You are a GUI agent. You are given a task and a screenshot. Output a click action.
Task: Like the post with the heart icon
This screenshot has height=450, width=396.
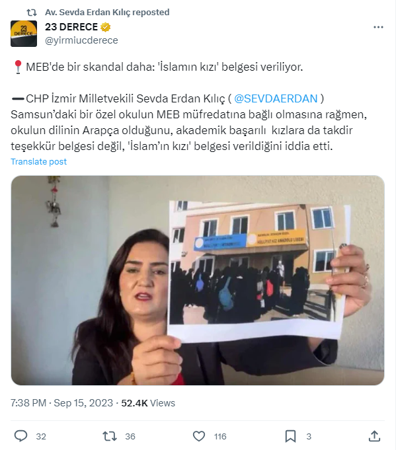[x=199, y=436]
